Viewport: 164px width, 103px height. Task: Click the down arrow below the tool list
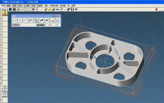click(x=5, y=87)
